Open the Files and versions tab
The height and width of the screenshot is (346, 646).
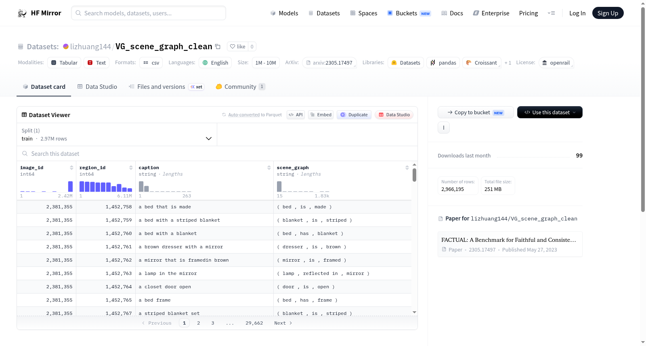[x=166, y=87]
